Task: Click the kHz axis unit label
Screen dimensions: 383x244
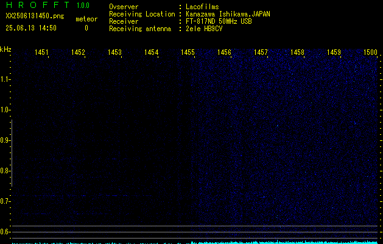Action: [5, 49]
